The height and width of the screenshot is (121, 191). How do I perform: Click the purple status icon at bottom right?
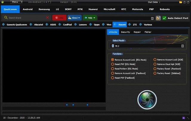[184, 118]
